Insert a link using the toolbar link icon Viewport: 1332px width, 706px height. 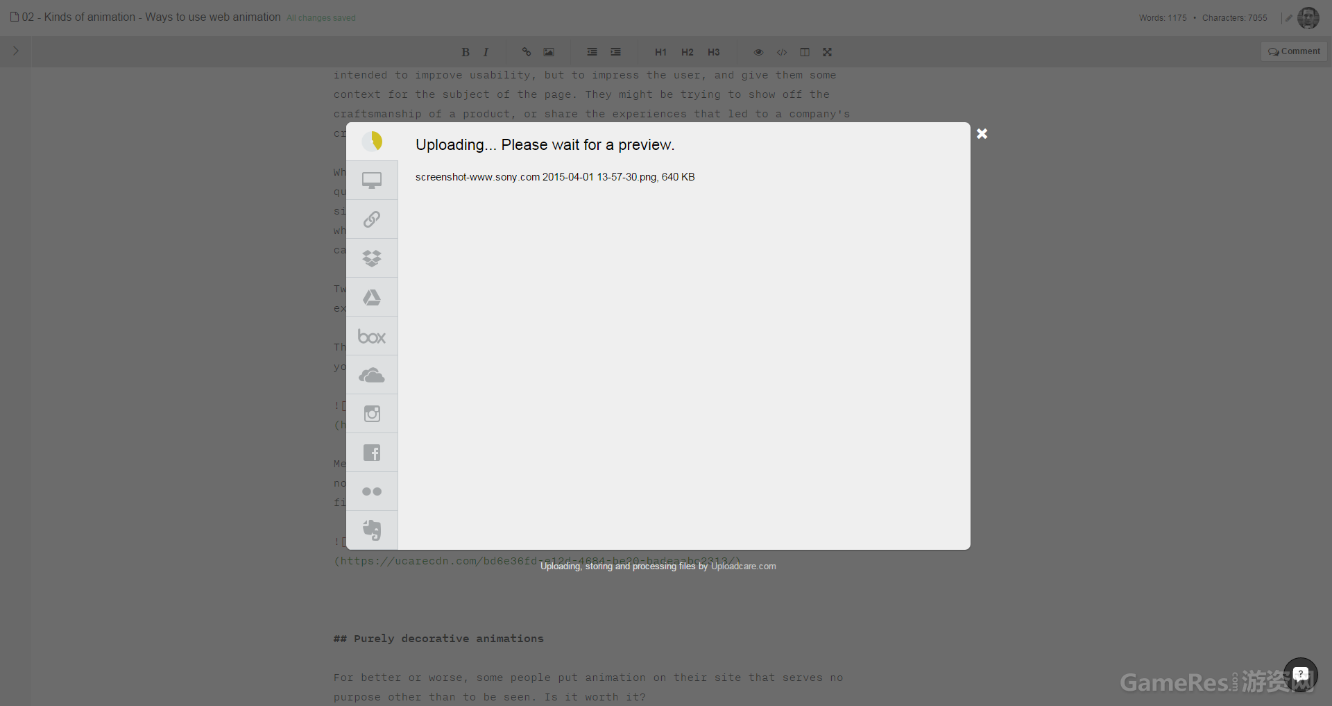pyautogui.click(x=527, y=52)
